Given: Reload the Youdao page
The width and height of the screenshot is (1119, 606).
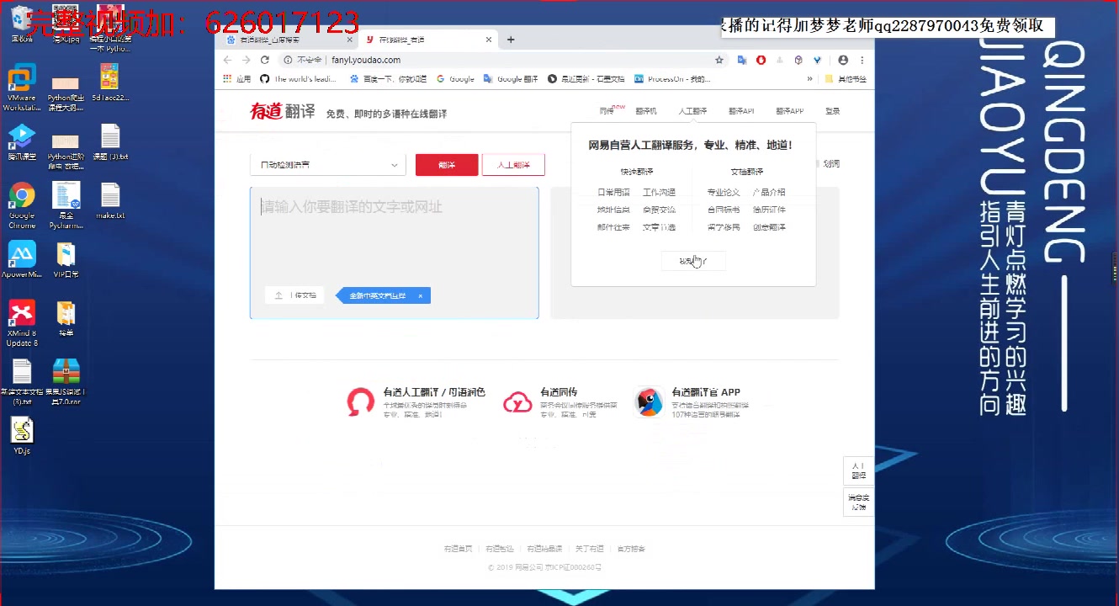Looking at the screenshot, I should click(x=265, y=60).
